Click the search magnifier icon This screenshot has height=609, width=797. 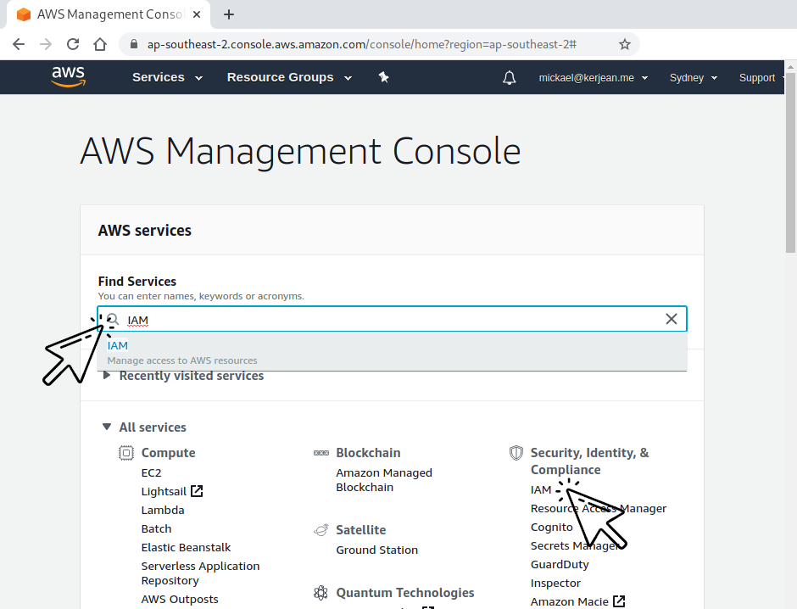coord(113,319)
